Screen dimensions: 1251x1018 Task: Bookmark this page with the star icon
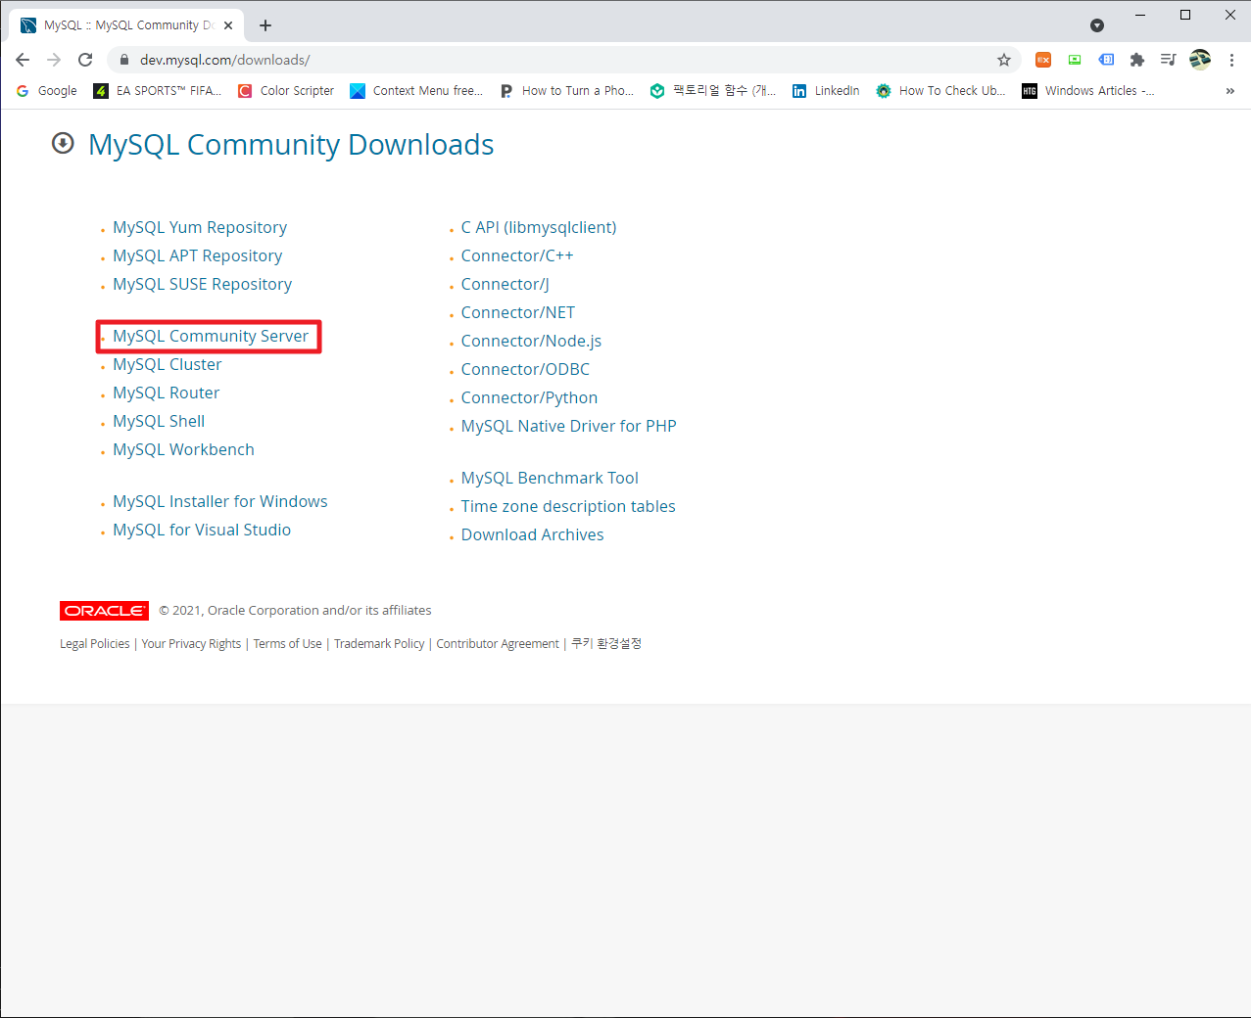(x=1004, y=60)
